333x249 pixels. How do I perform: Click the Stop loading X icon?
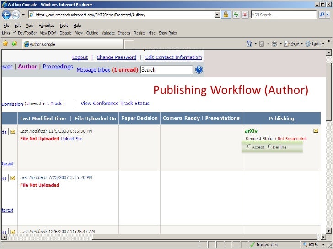coord(245,15)
